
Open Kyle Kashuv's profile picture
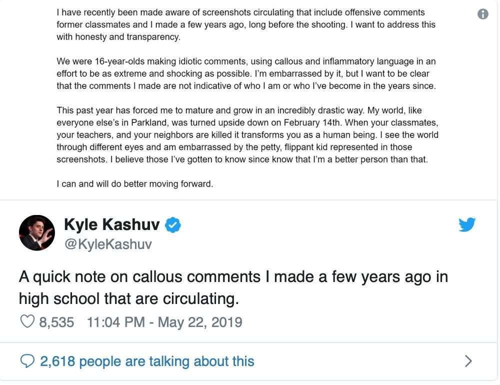[x=36, y=232]
